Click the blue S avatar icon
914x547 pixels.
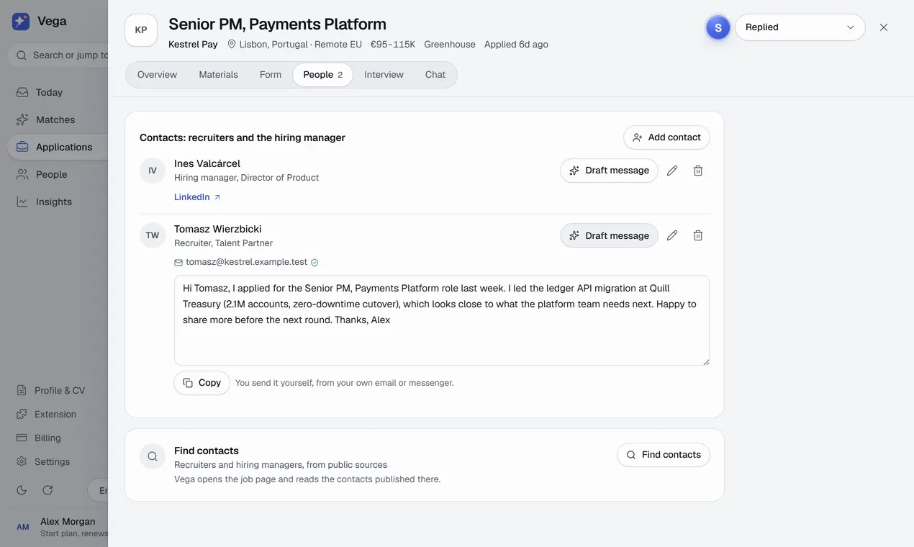(718, 27)
